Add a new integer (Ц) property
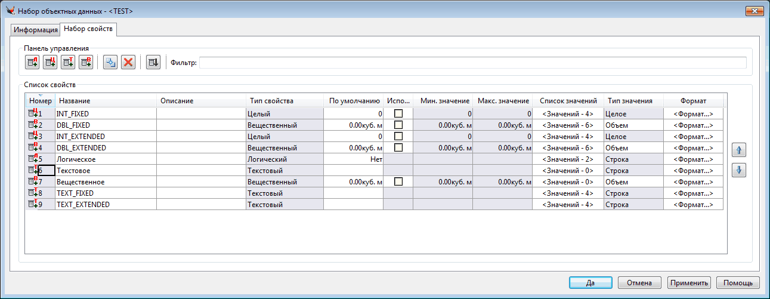The image size is (770, 299). tap(50, 62)
